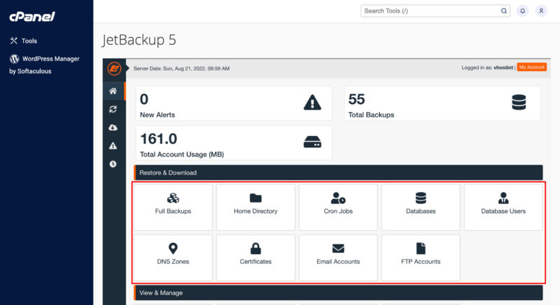Click the cPanel logo
Image resolution: width=560 pixels, height=305 pixels.
pos(32,16)
